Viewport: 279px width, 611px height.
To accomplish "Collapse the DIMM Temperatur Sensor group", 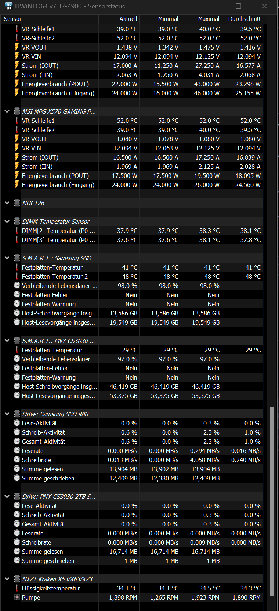I will tap(7, 222).
